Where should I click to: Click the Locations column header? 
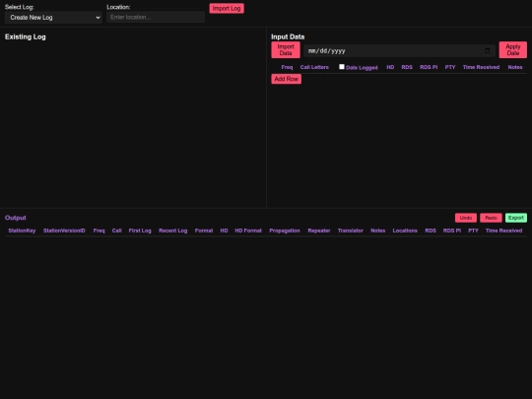405,231
